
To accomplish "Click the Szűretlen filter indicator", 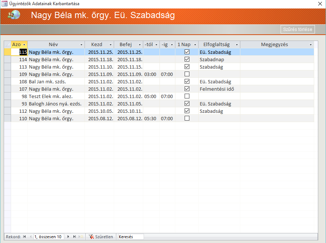I will point(101,237).
